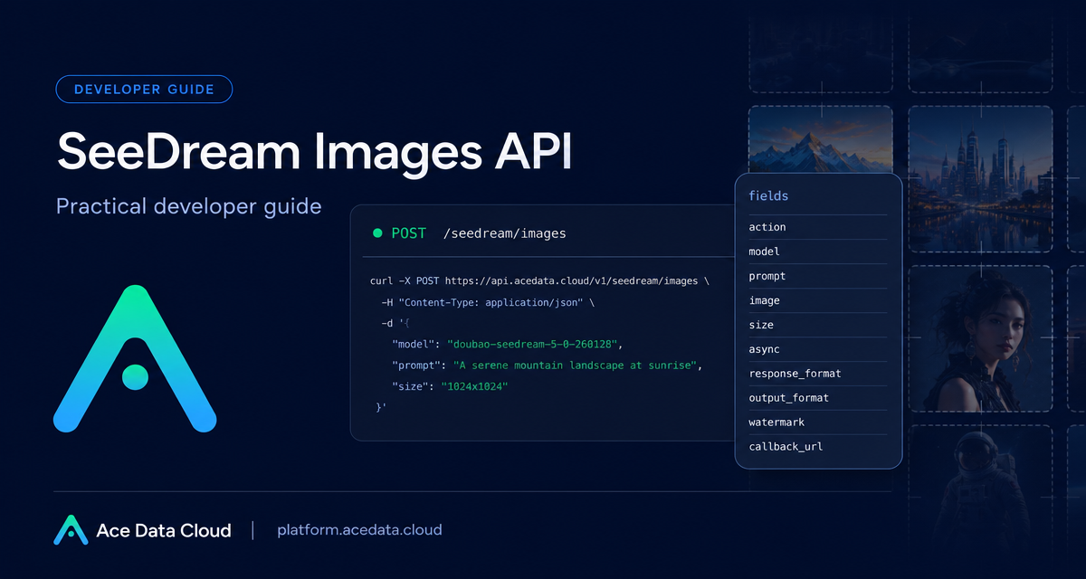Open the astronaut thumbnail
Image resolution: width=1086 pixels, height=579 pixels.
coord(980,489)
